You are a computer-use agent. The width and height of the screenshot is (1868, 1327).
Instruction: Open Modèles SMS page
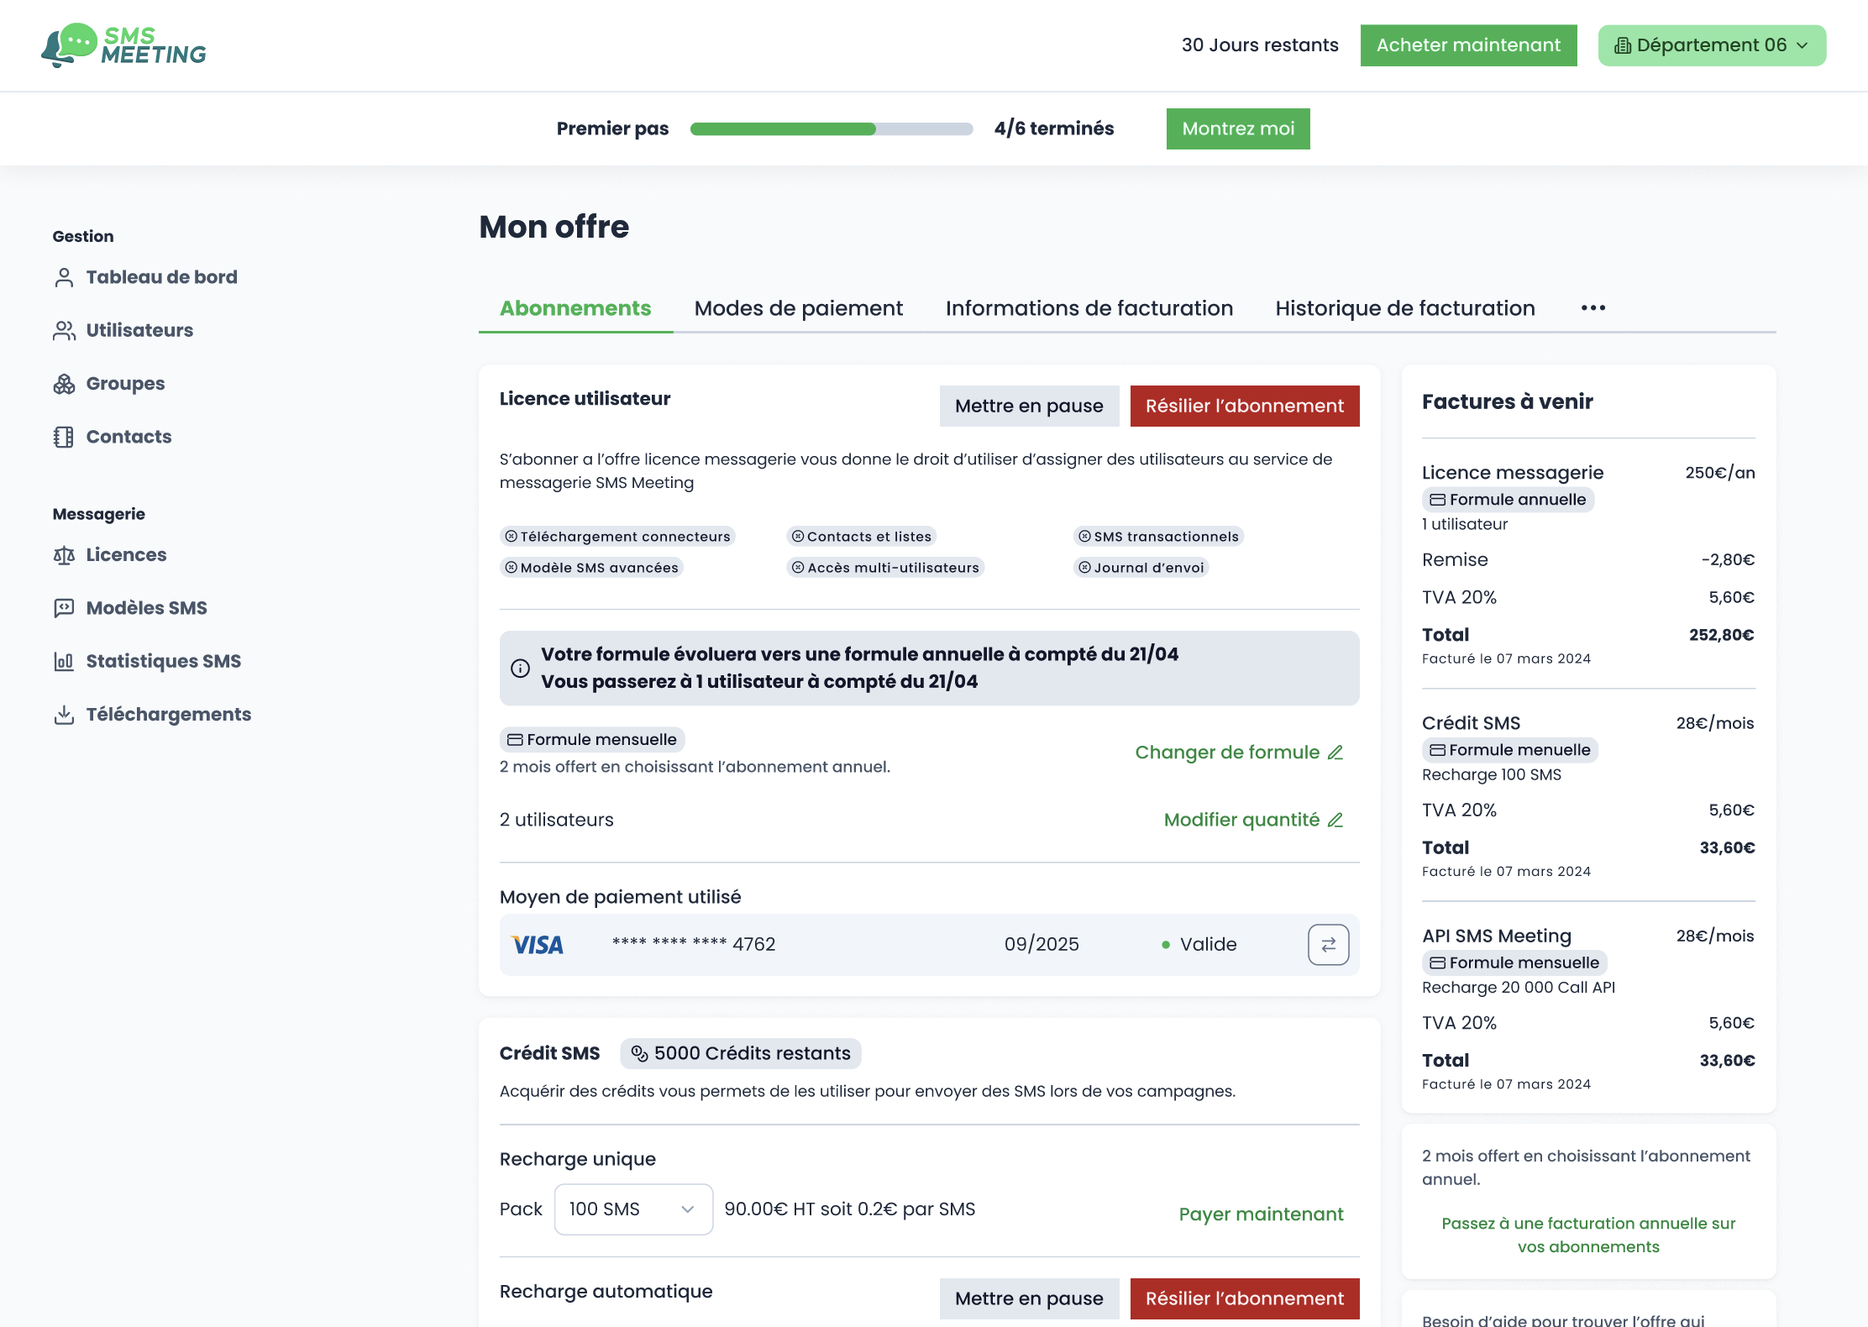tap(130, 608)
